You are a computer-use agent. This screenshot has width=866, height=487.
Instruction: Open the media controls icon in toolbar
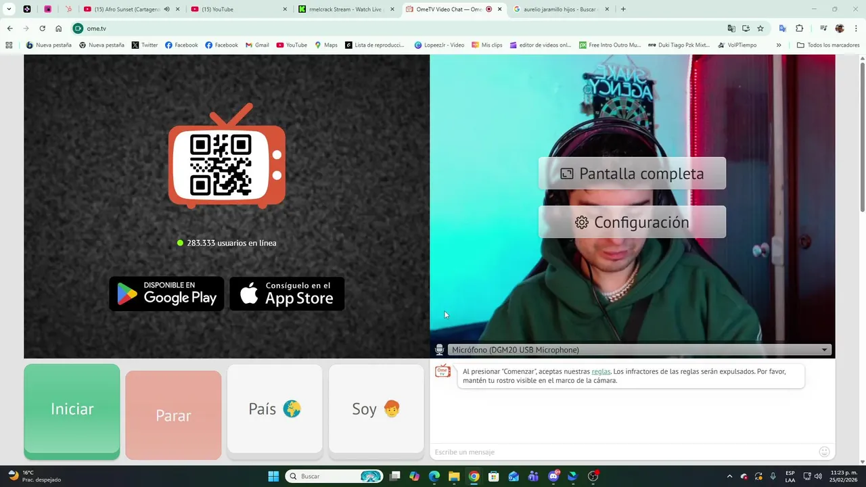click(823, 28)
